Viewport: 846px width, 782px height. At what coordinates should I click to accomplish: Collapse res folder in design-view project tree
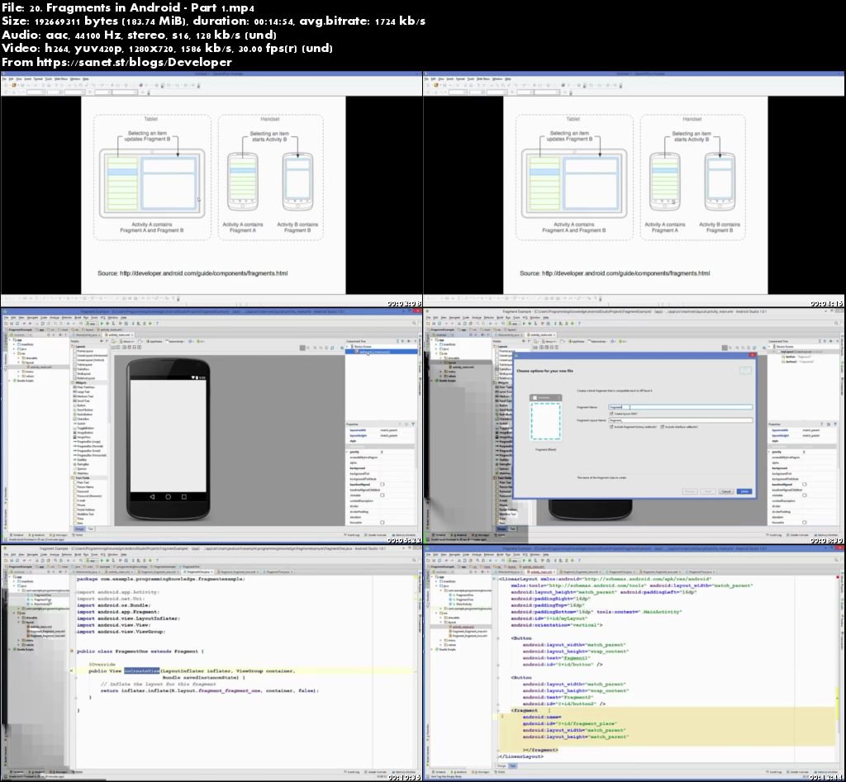click(x=14, y=353)
